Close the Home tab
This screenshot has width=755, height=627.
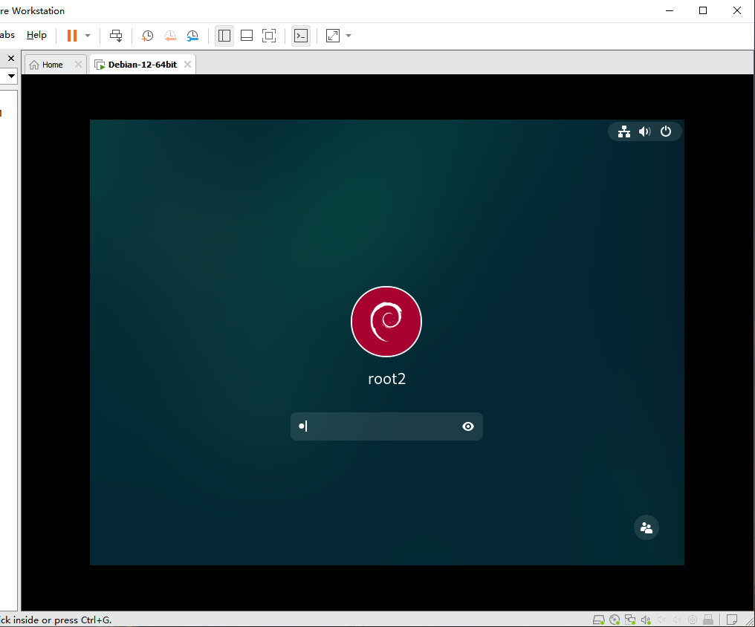point(78,65)
